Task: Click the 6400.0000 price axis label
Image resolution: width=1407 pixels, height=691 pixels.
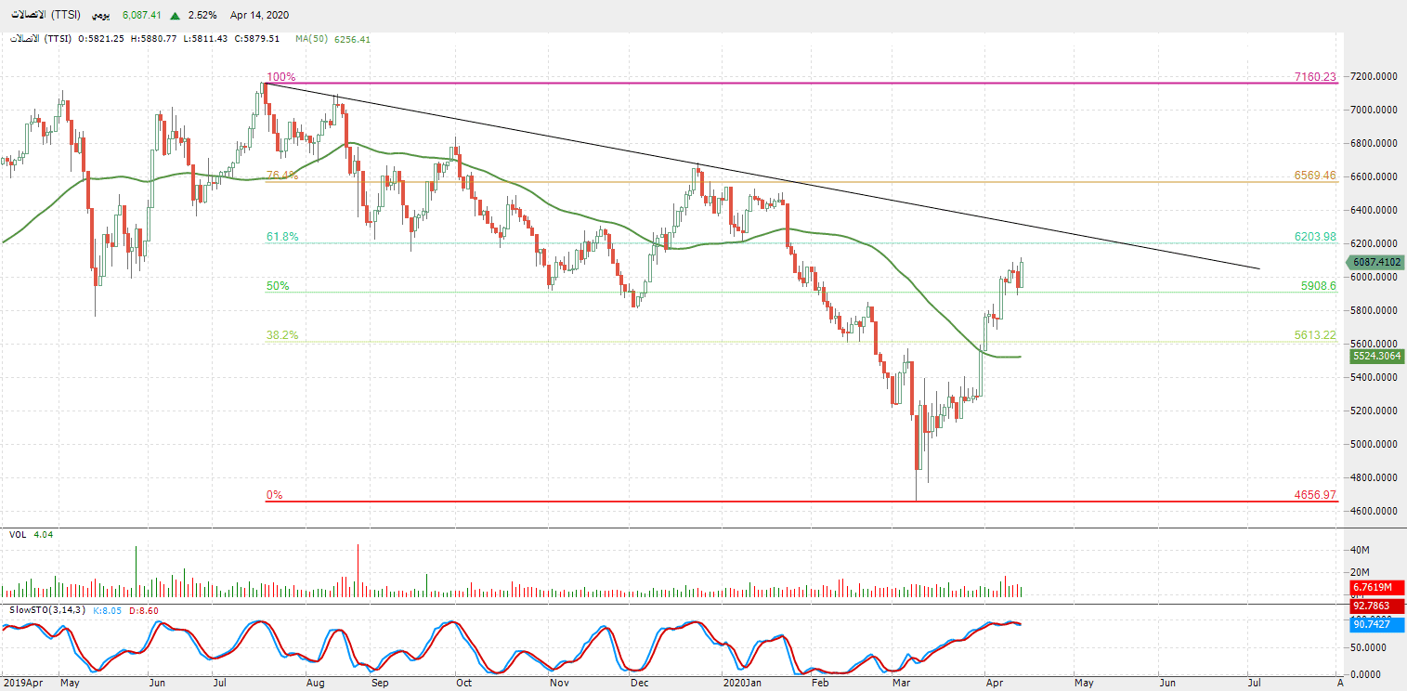Action: 1374,210
